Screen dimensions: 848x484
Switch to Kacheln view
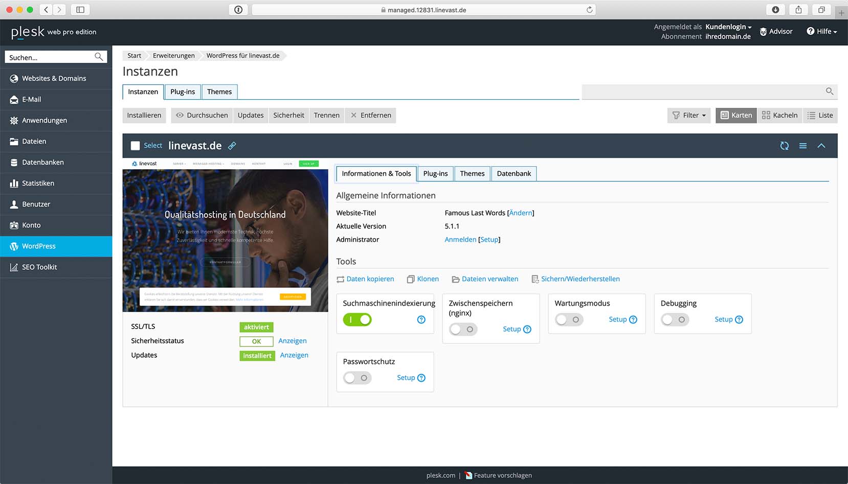779,116
